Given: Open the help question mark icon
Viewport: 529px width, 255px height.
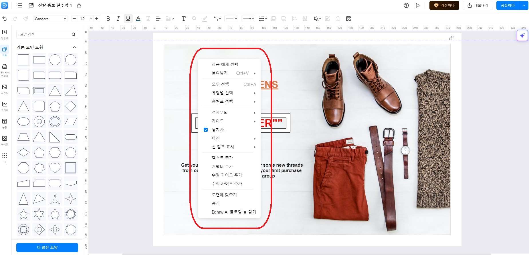Looking at the screenshot, I should (x=406, y=5).
